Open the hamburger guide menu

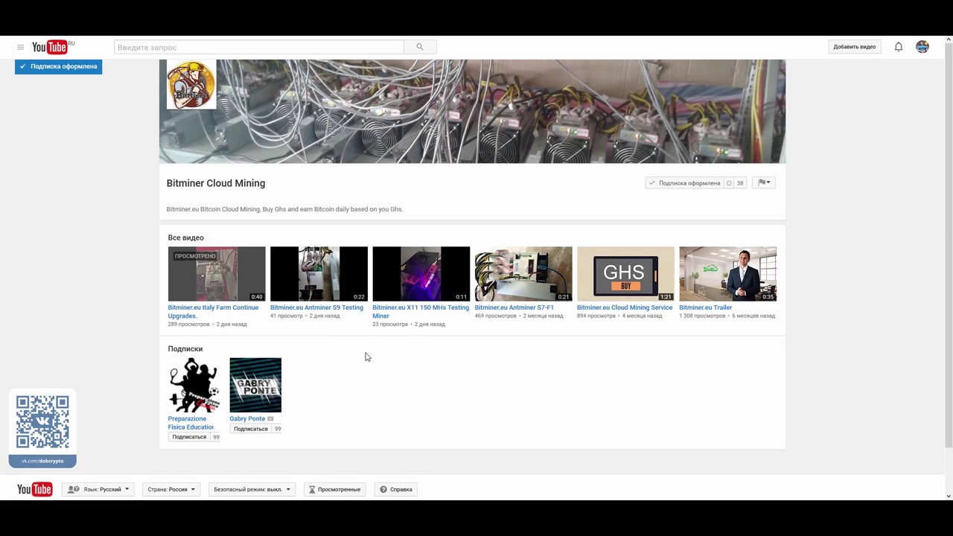point(20,47)
